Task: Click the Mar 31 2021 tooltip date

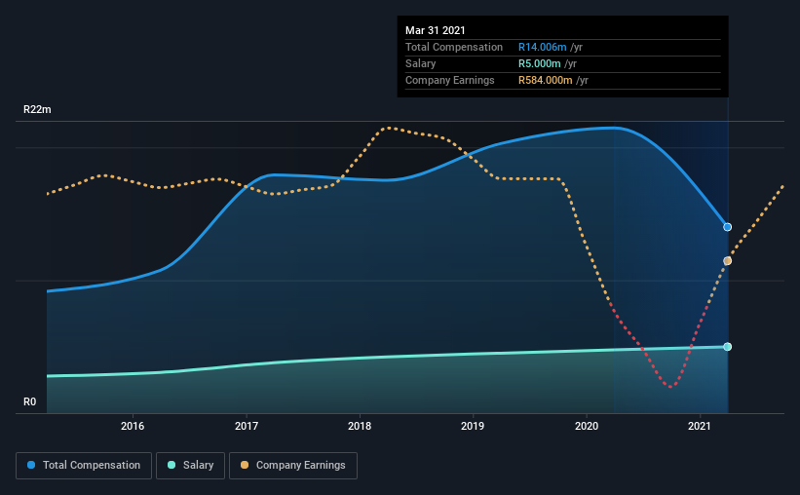Action: pos(436,30)
